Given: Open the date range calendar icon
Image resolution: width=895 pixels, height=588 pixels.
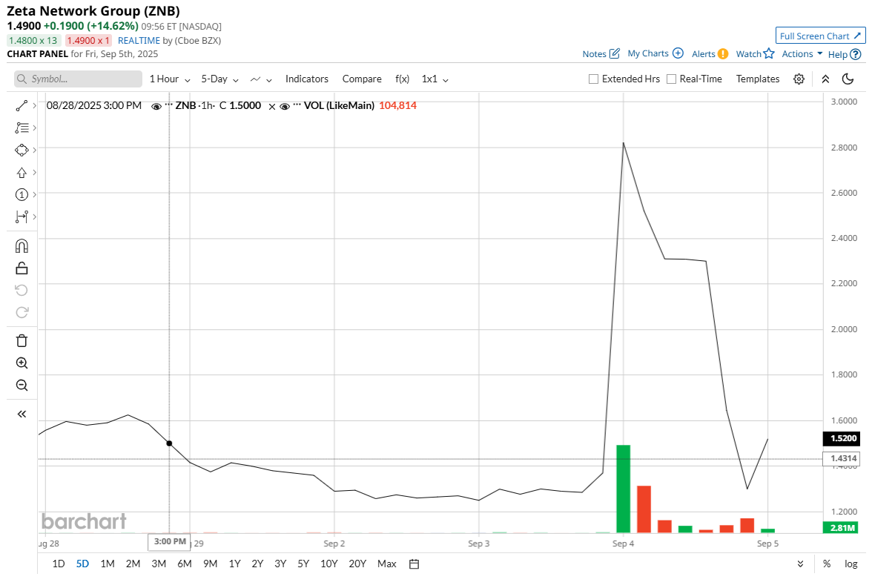Looking at the screenshot, I should tap(415, 564).
